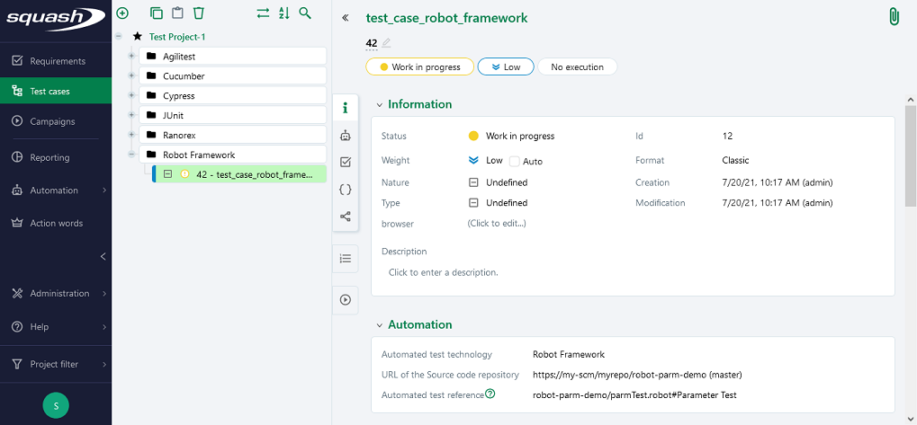Click the sort A-Z icon

[284, 13]
